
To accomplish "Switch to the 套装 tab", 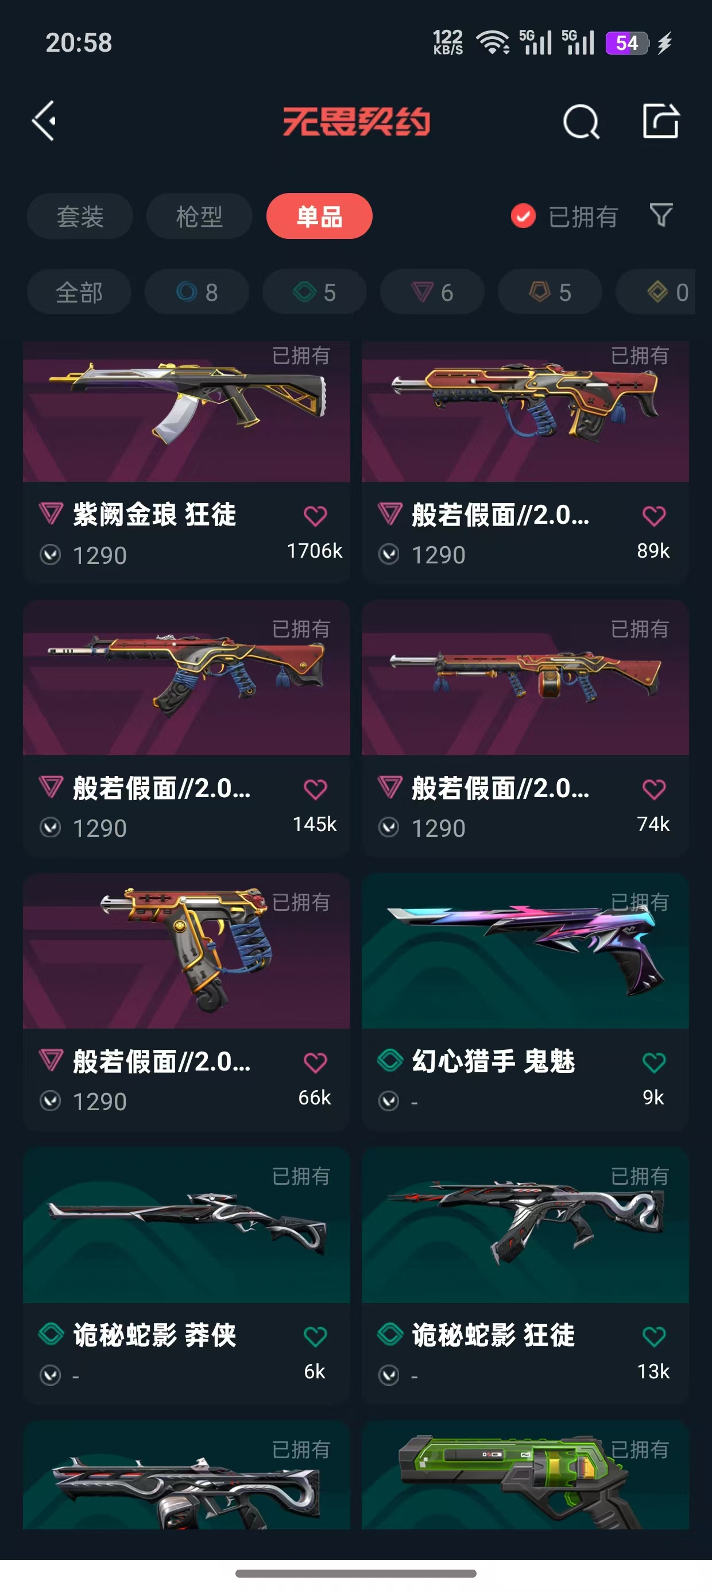I will 80,217.
